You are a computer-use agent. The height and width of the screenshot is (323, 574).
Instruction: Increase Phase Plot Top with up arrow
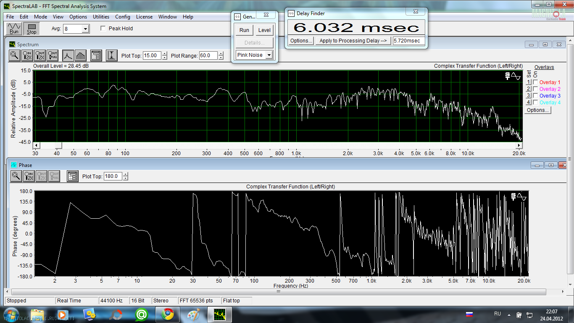[126, 174]
